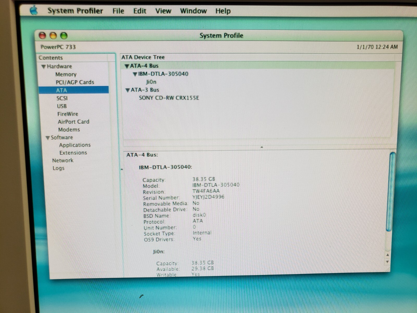Screen dimensions: 417x313
Task: Select USB in the sidebar
Action: coord(62,106)
